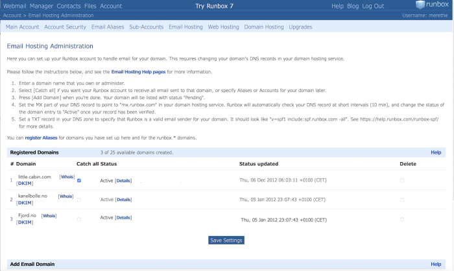Open the Account top menu item
The image size is (454, 271).
click(111, 6)
